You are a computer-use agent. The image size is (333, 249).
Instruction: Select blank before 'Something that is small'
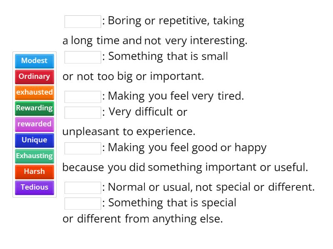(x=82, y=57)
